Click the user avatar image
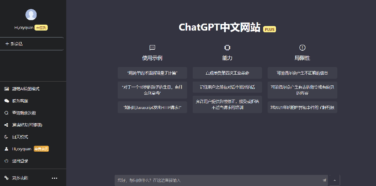This screenshot has height=186, width=376. (x=31, y=15)
